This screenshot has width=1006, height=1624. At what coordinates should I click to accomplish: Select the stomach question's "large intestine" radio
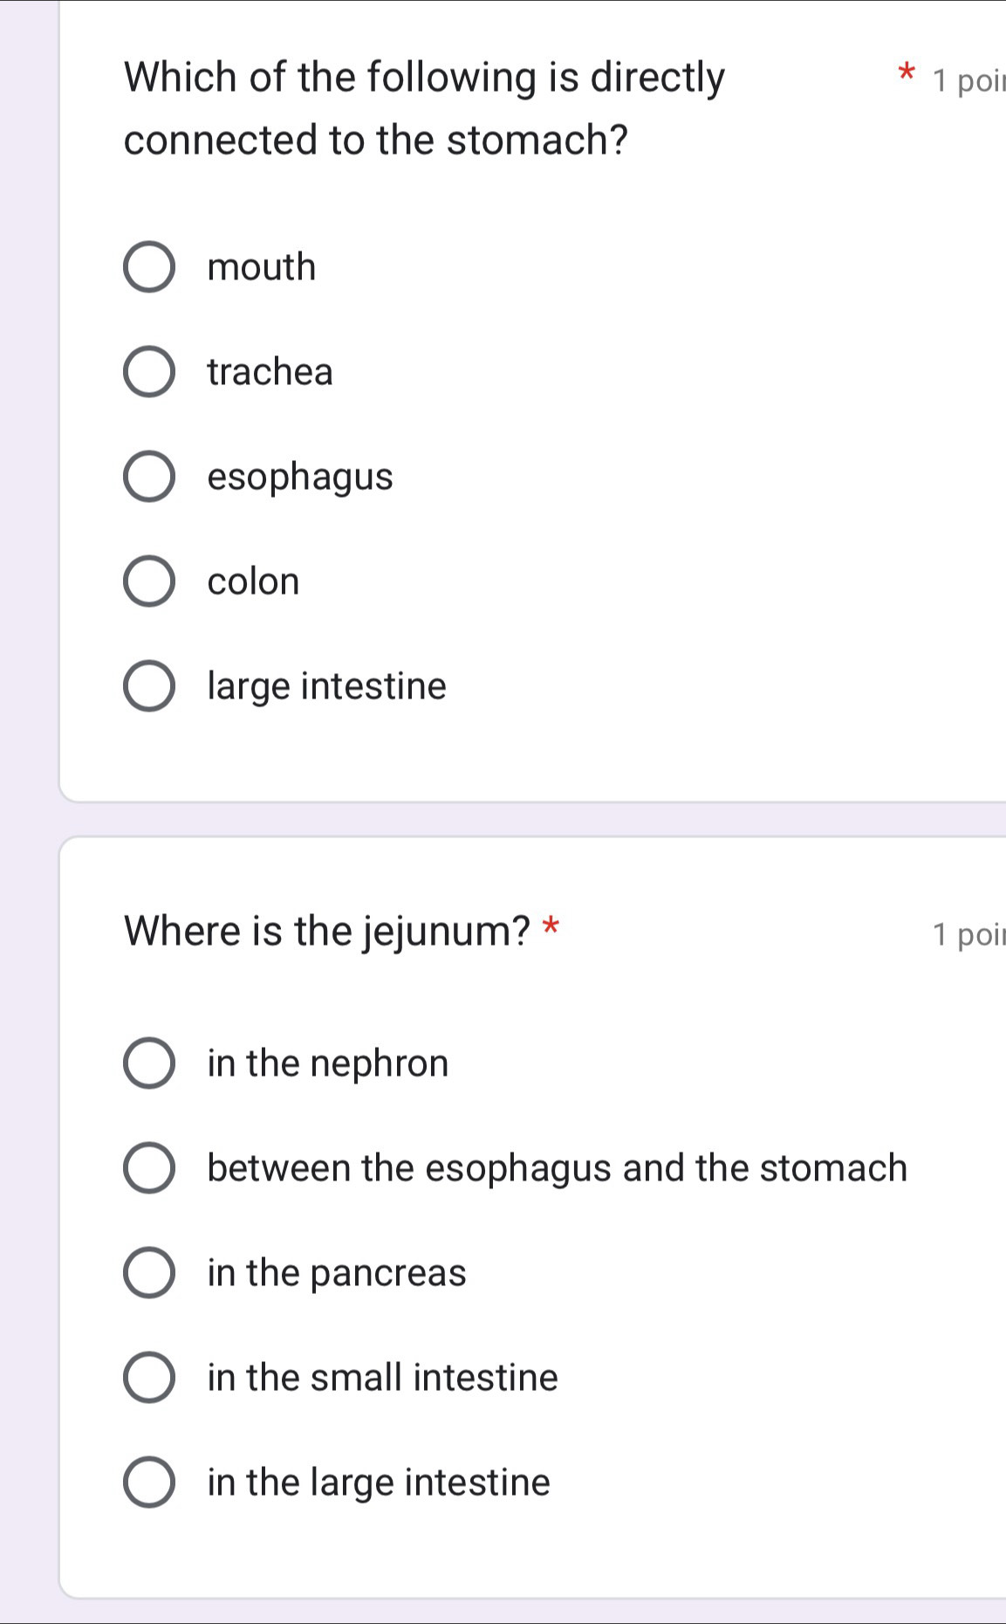pyautogui.click(x=149, y=686)
